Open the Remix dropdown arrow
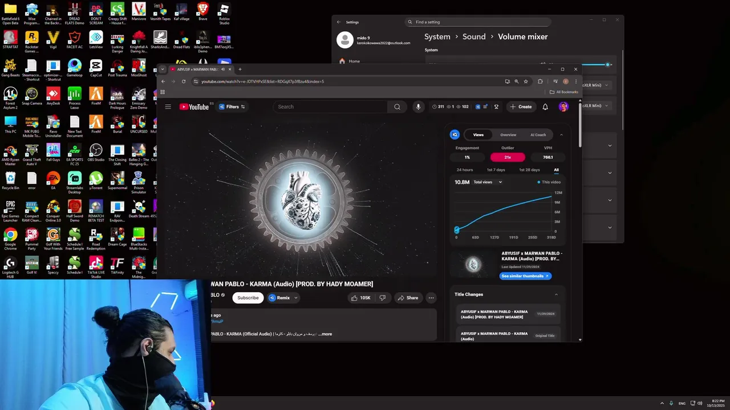This screenshot has width=730, height=410. pyautogui.click(x=295, y=298)
